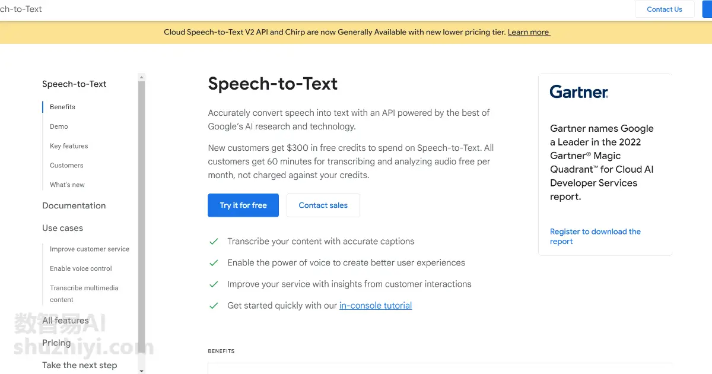This screenshot has width=712, height=374.
Task: Select Key features in the sidebar
Action: [69, 146]
